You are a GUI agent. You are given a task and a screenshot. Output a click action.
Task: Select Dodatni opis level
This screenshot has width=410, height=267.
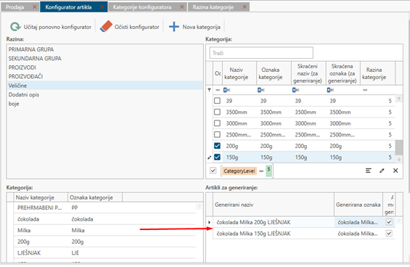coord(104,94)
